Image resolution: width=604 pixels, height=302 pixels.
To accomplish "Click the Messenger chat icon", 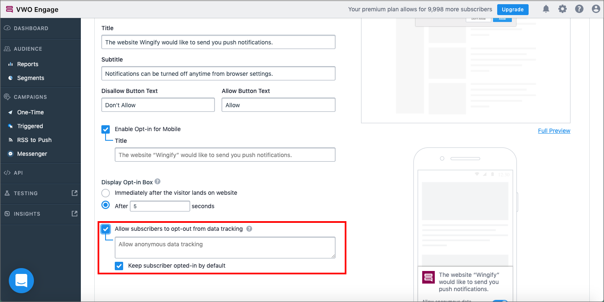I will click(x=10, y=154).
